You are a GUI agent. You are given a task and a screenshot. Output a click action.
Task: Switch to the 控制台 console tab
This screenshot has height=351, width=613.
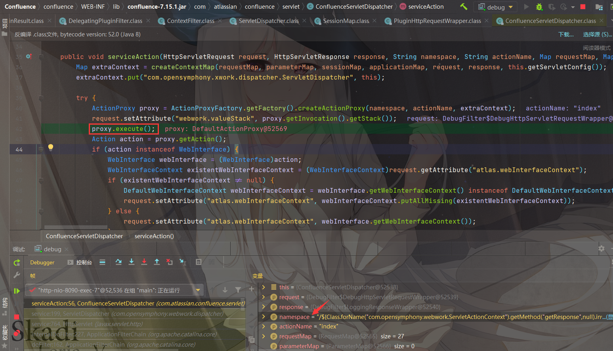tap(80, 262)
